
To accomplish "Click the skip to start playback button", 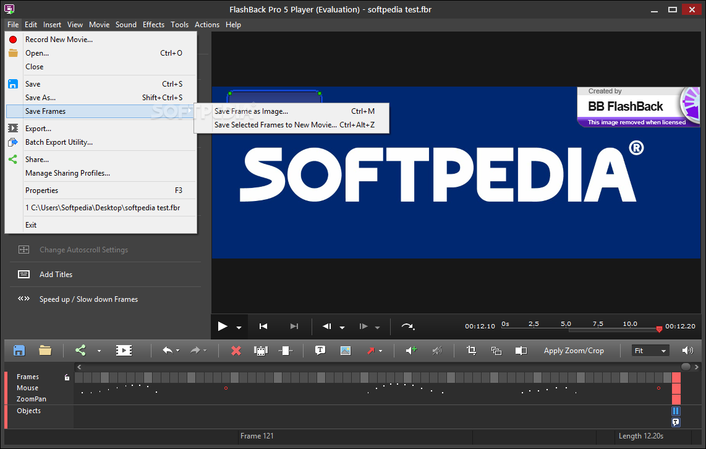I will (263, 327).
